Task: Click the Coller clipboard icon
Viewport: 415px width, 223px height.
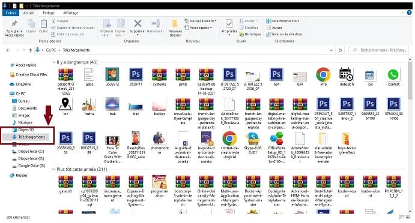Action: tap(43, 24)
